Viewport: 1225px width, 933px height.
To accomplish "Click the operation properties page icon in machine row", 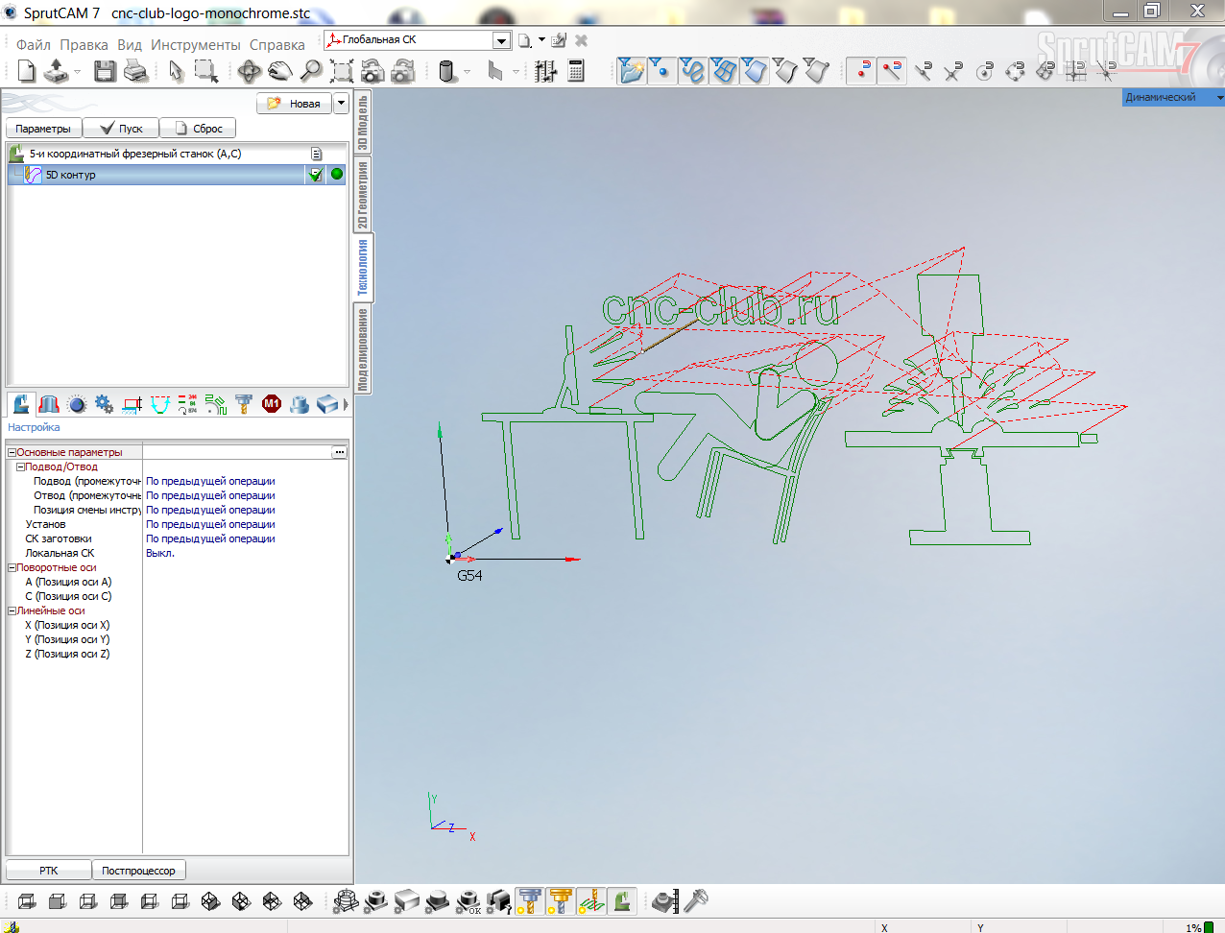I will click(316, 154).
